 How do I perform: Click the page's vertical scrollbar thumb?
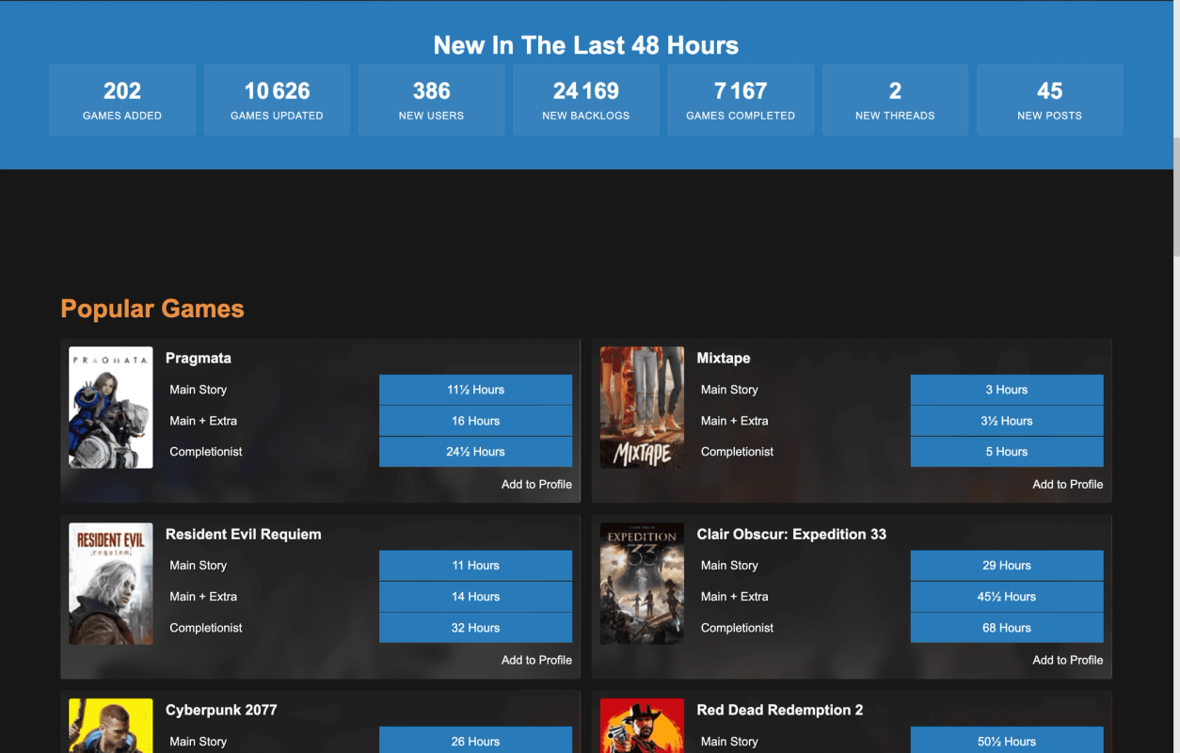(x=1175, y=196)
